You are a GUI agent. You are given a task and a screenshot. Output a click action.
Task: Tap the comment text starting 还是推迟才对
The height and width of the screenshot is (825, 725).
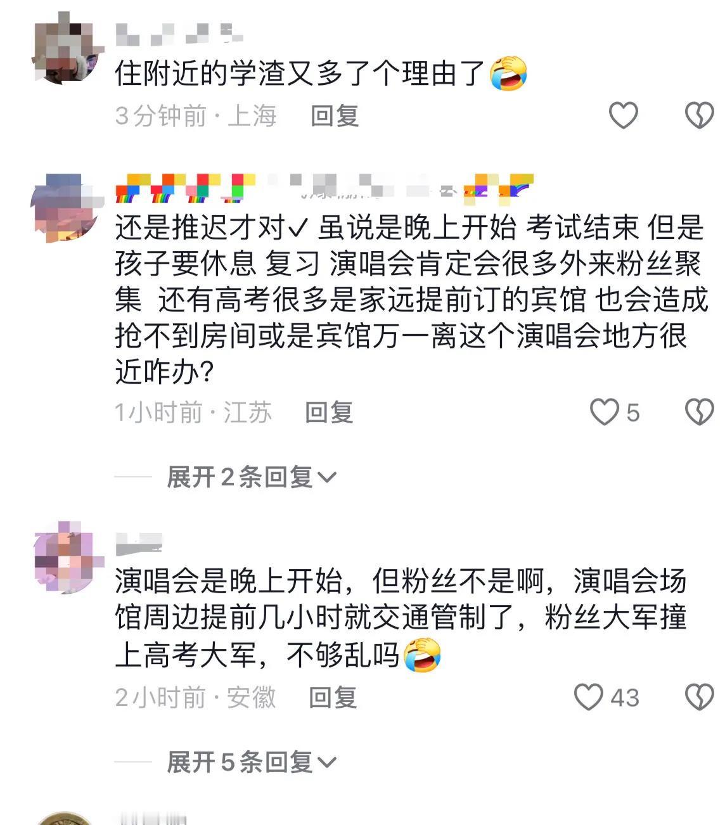point(411,299)
